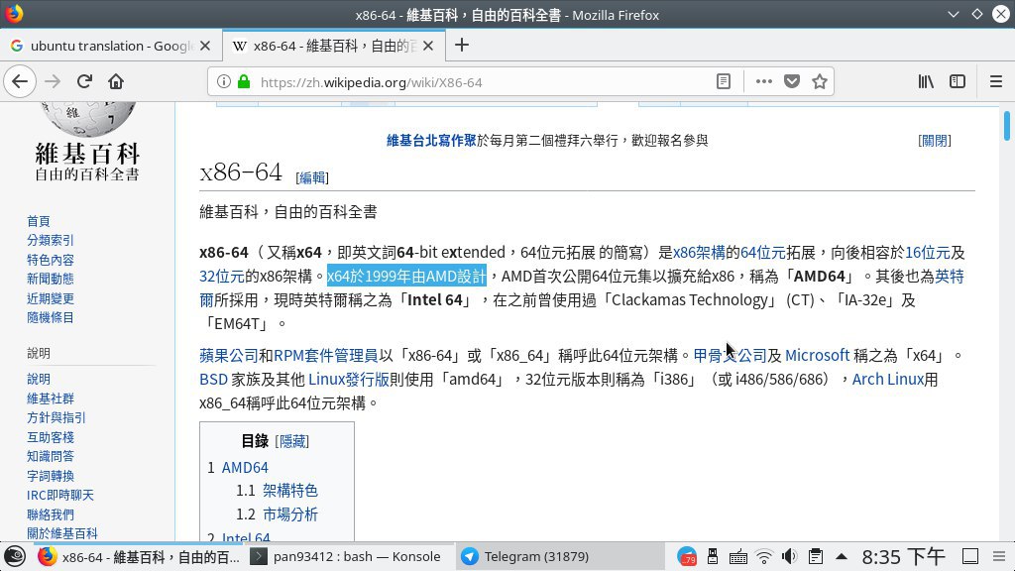The width and height of the screenshot is (1015, 571).
Task: Follow the Linux發行版 link
Action: pyautogui.click(x=349, y=380)
